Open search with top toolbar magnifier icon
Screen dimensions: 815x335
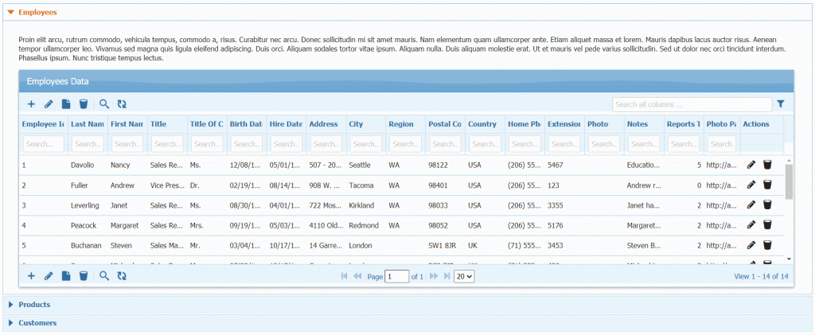[x=104, y=103]
